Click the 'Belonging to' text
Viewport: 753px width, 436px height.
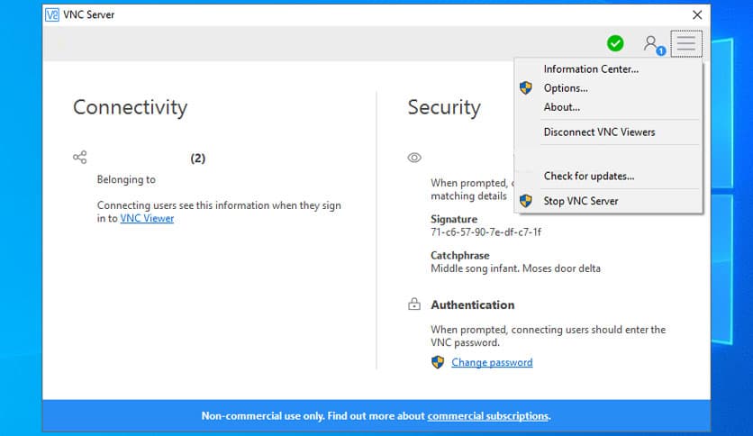pos(126,179)
